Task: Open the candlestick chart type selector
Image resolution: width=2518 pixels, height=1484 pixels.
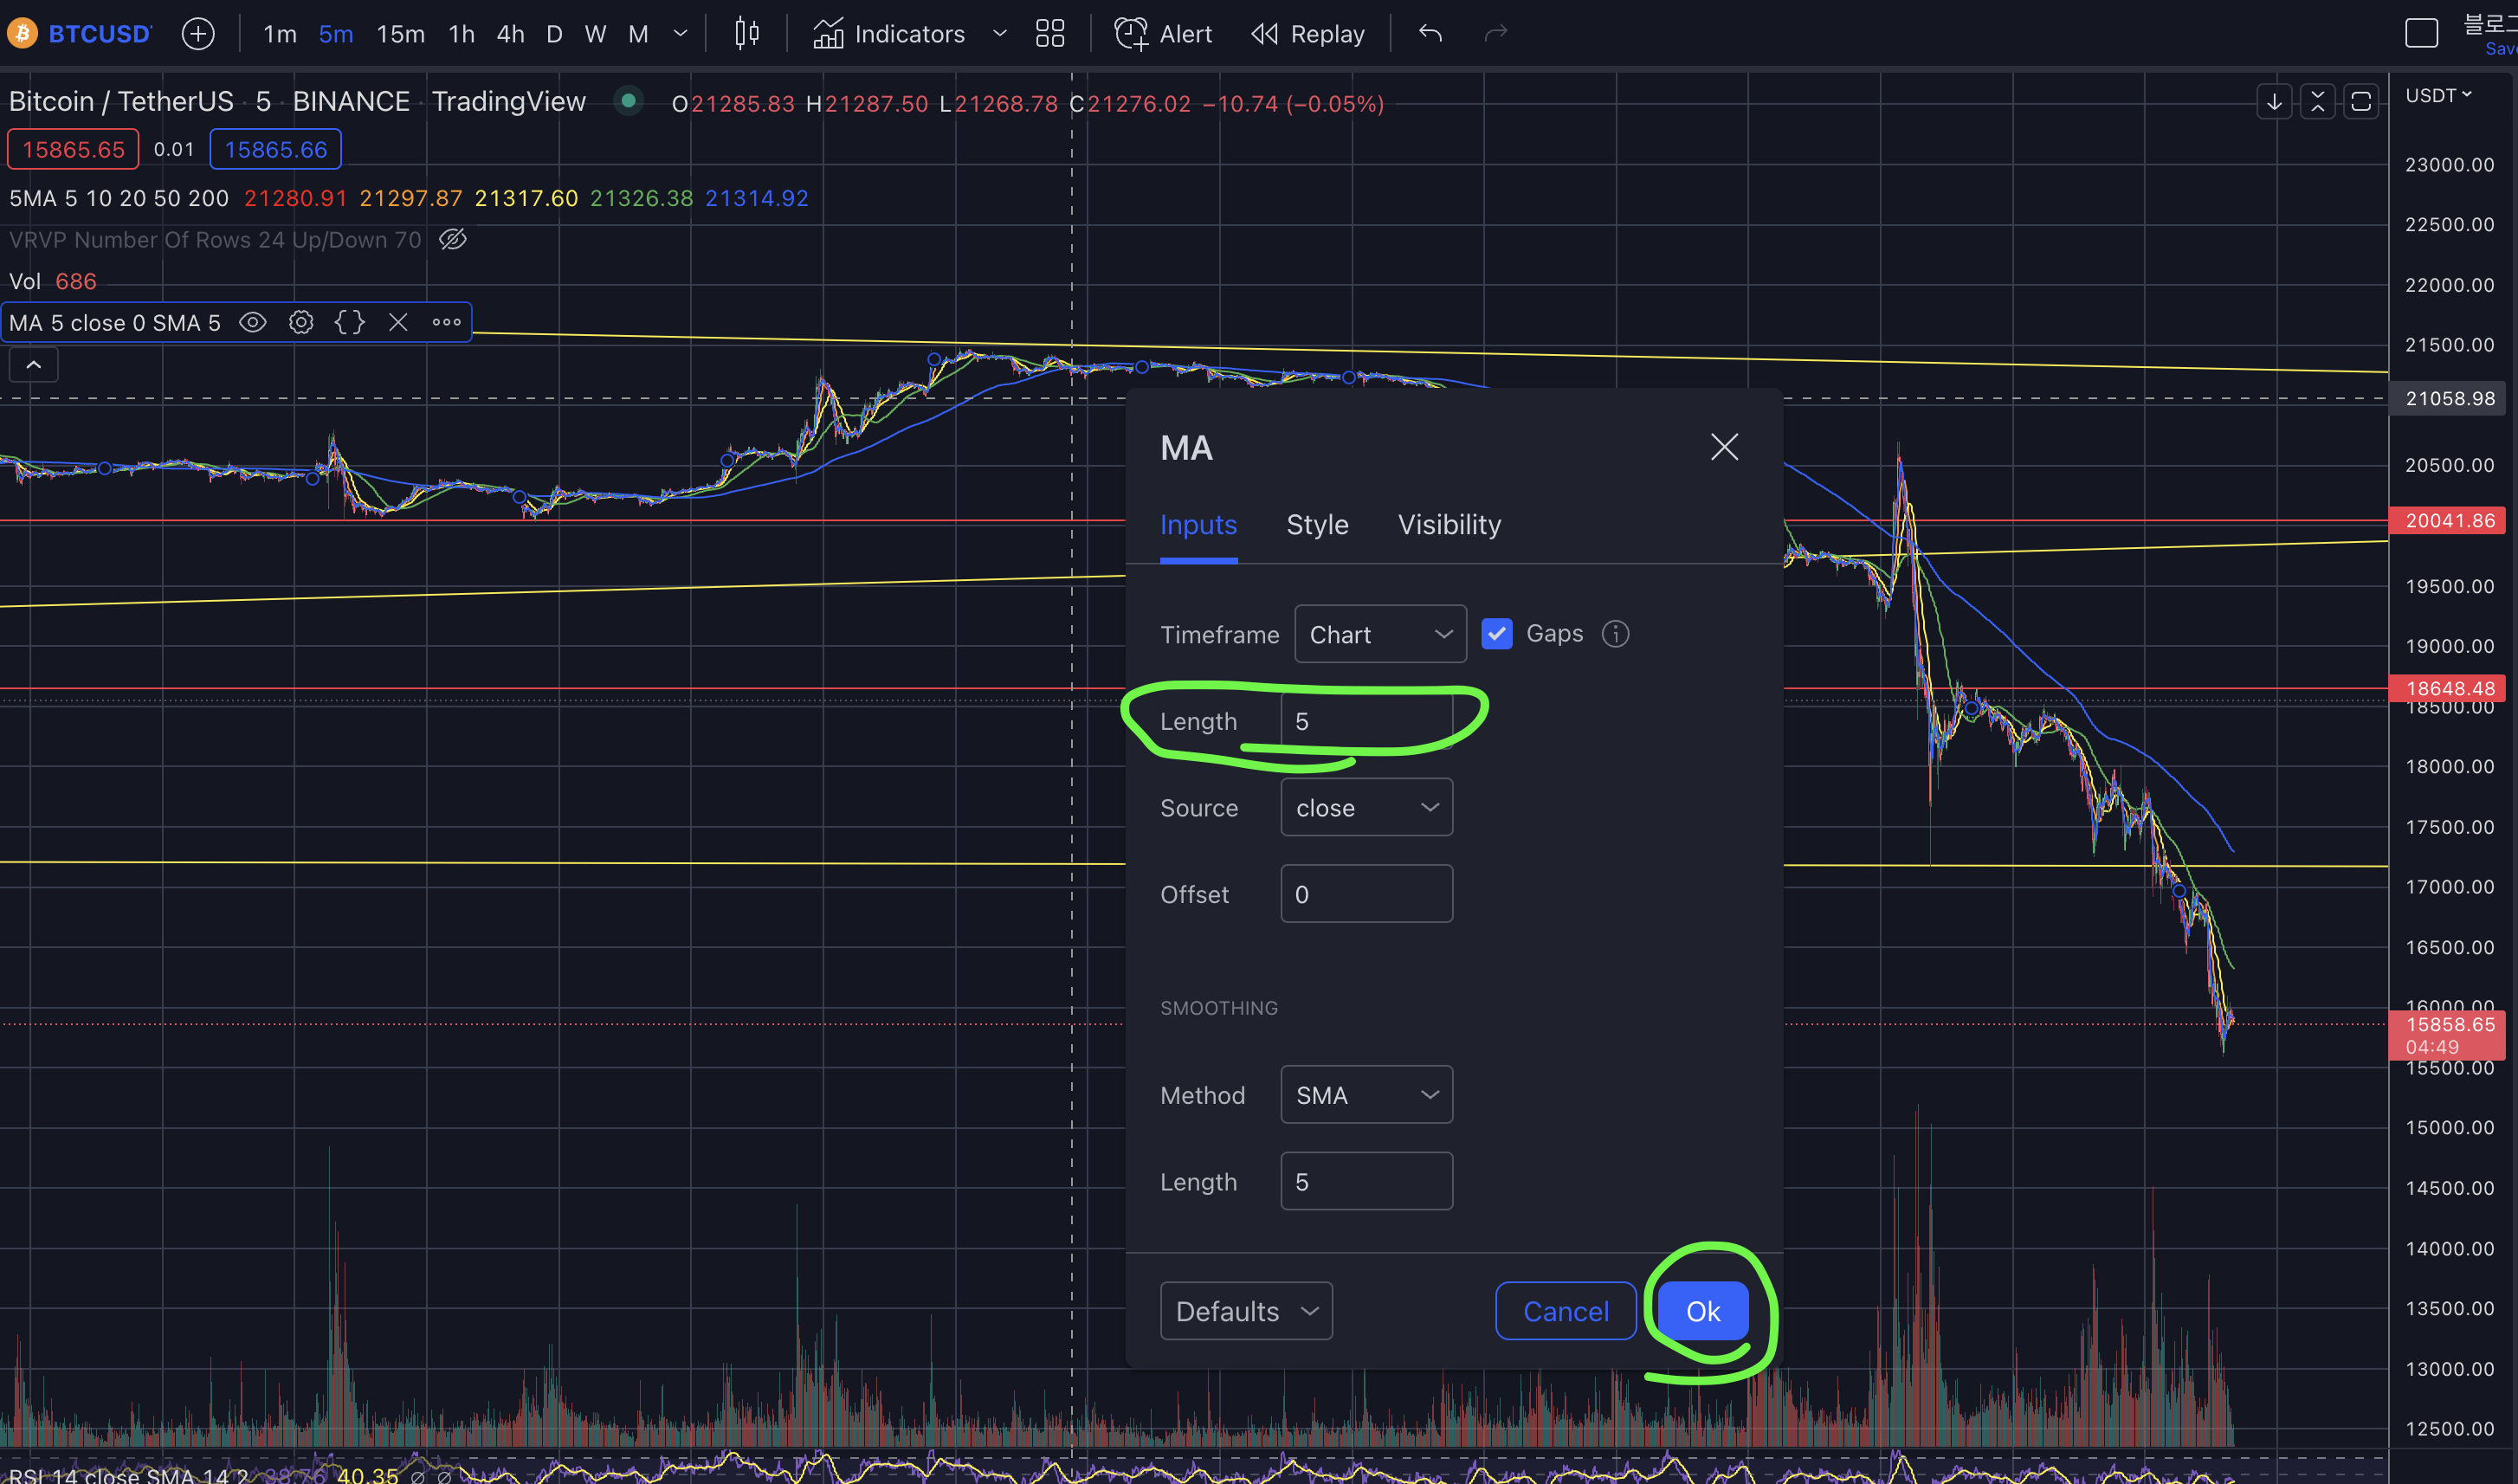Action: click(746, 34)
